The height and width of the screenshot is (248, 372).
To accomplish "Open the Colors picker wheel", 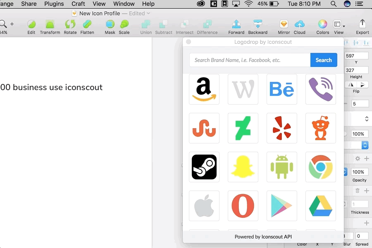I will pyautogui.click(x=323, y=24).
